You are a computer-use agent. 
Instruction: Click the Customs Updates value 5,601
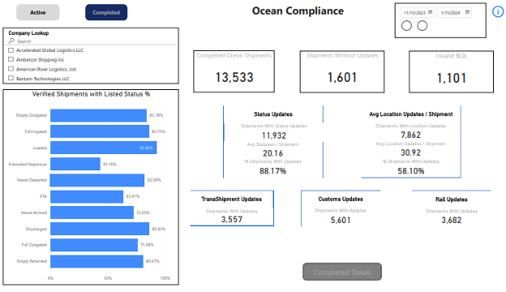pos(341,220)
